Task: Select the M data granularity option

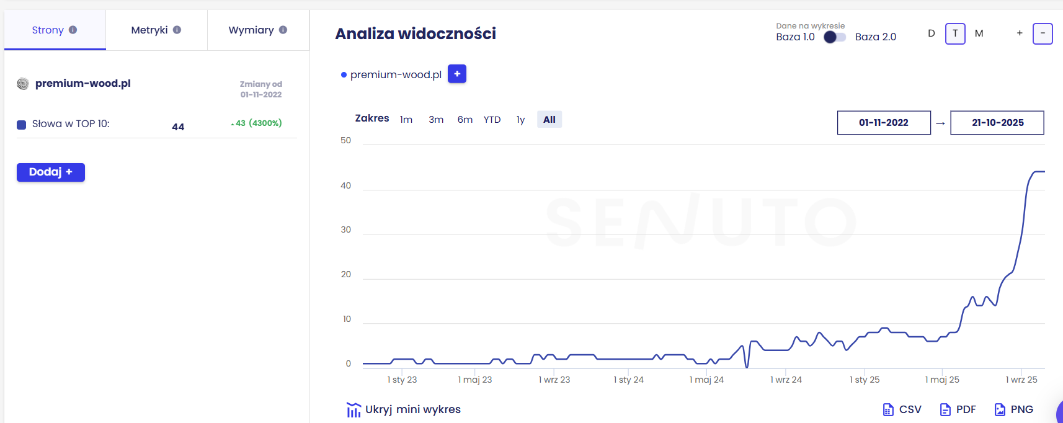Action: tap(979, 33)
